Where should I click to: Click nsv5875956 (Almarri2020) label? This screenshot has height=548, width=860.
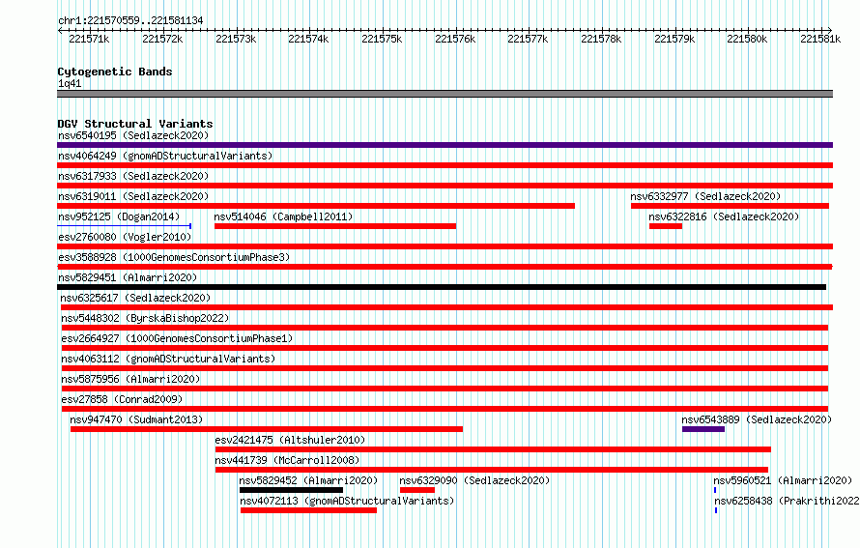(130, 379)
